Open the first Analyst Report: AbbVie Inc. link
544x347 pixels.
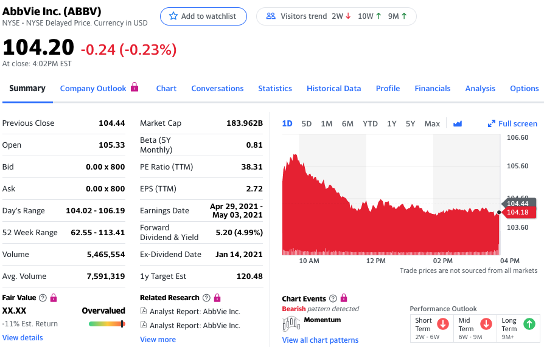click(195, 311)
